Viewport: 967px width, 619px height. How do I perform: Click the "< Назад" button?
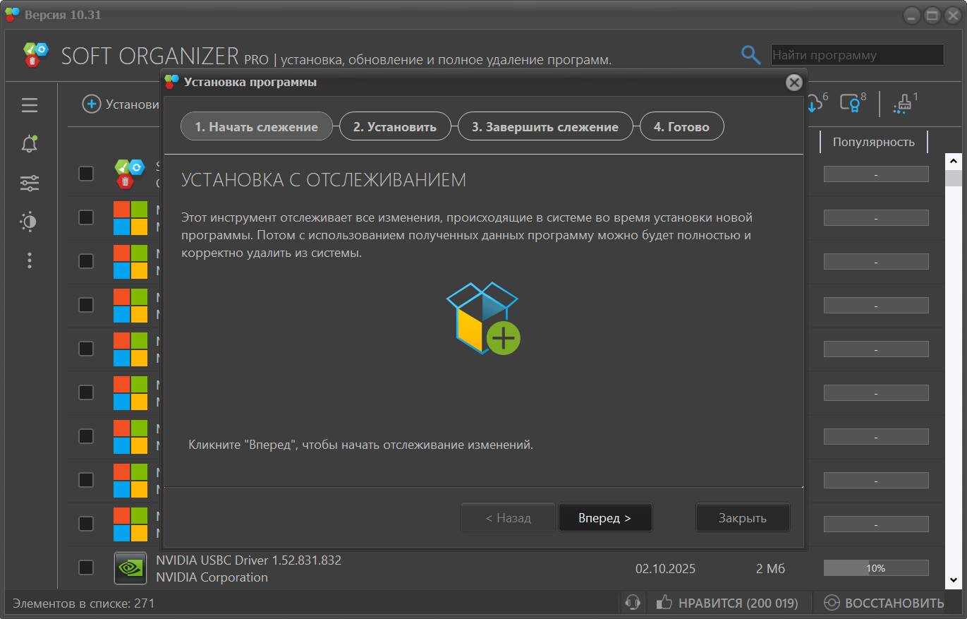(509, 517)
